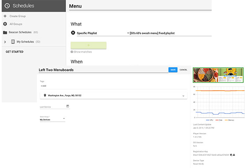Click the download icon next to registration key

[x=234, y=155]
